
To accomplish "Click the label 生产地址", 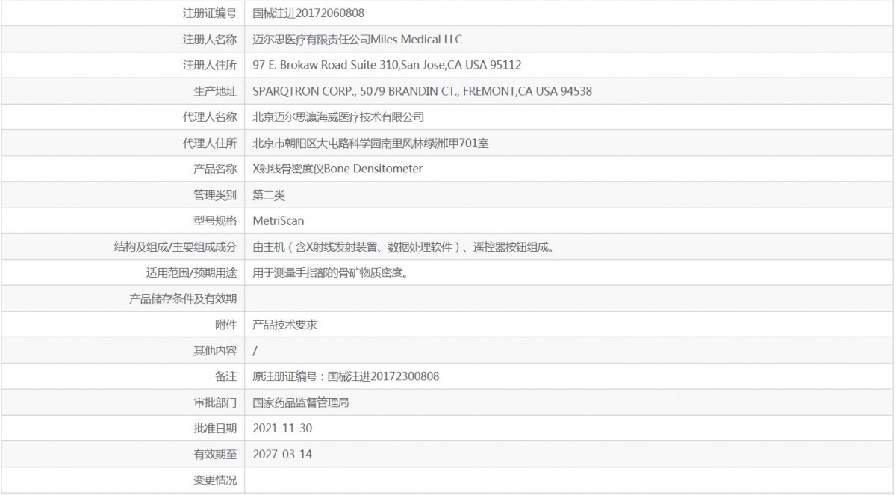I will tap(215, 91).
